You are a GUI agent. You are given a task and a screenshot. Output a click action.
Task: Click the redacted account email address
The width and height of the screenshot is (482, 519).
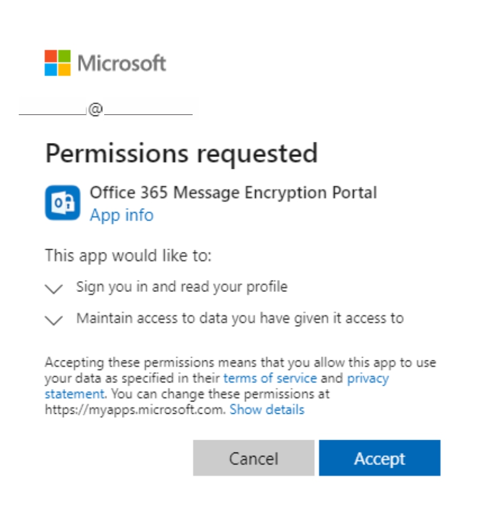(106, 110)
